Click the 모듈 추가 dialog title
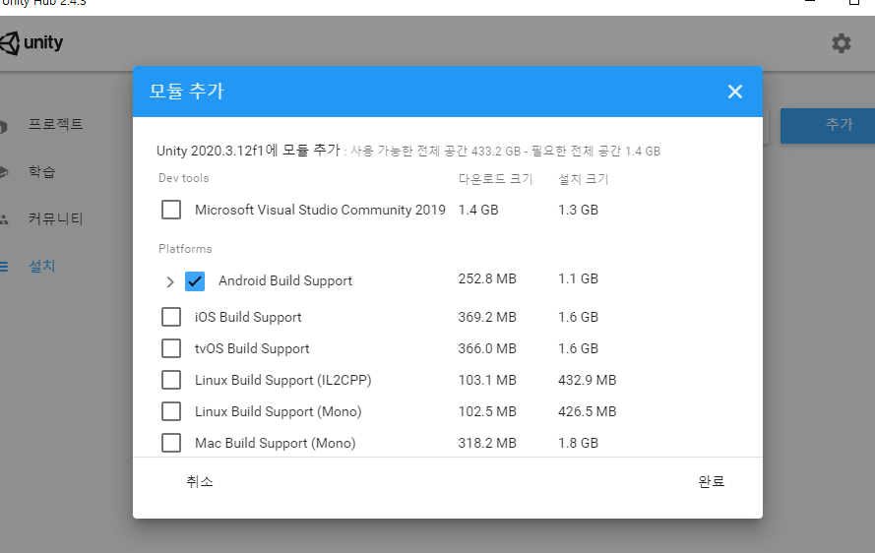Image resolution: width=875 pixels, height=553 pixels. [186, 91]
